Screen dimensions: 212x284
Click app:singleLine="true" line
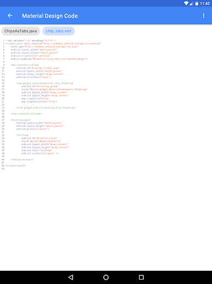(35, 99)
